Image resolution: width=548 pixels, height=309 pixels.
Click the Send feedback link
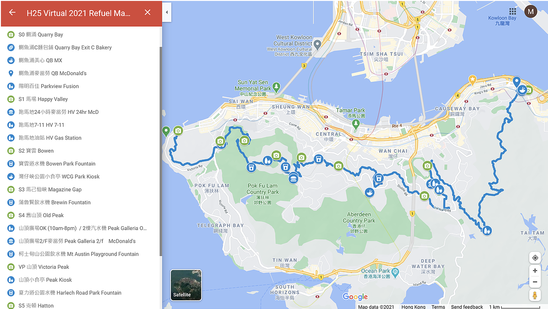(x=467, y=307)
